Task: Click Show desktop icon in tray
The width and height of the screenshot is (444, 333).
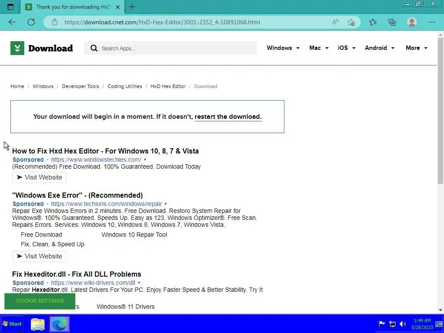Action: point(439,324)
